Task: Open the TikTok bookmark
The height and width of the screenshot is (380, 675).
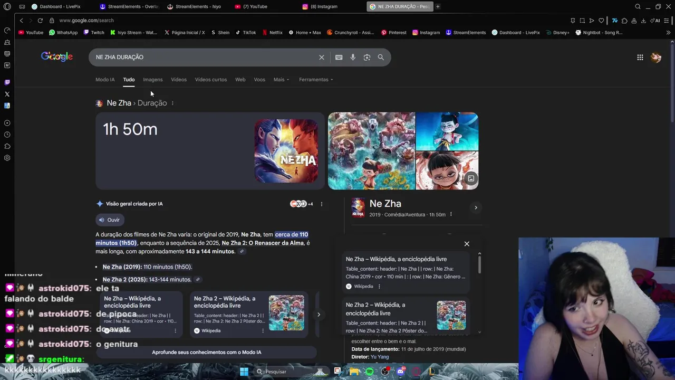Action: (246, 32)
